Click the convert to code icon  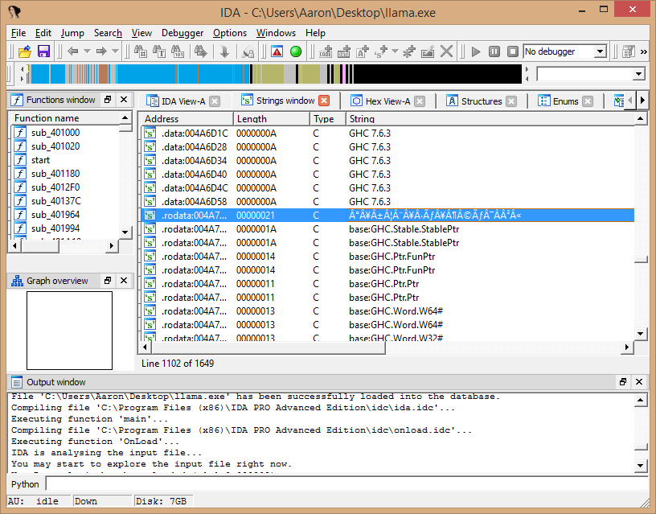326,51
